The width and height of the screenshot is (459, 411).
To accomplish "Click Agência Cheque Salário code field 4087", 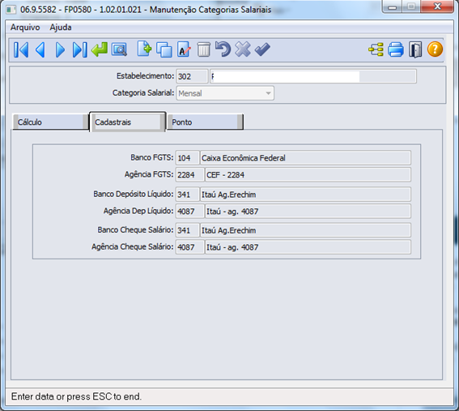I will pyautogui.click(x=190, y=247).
